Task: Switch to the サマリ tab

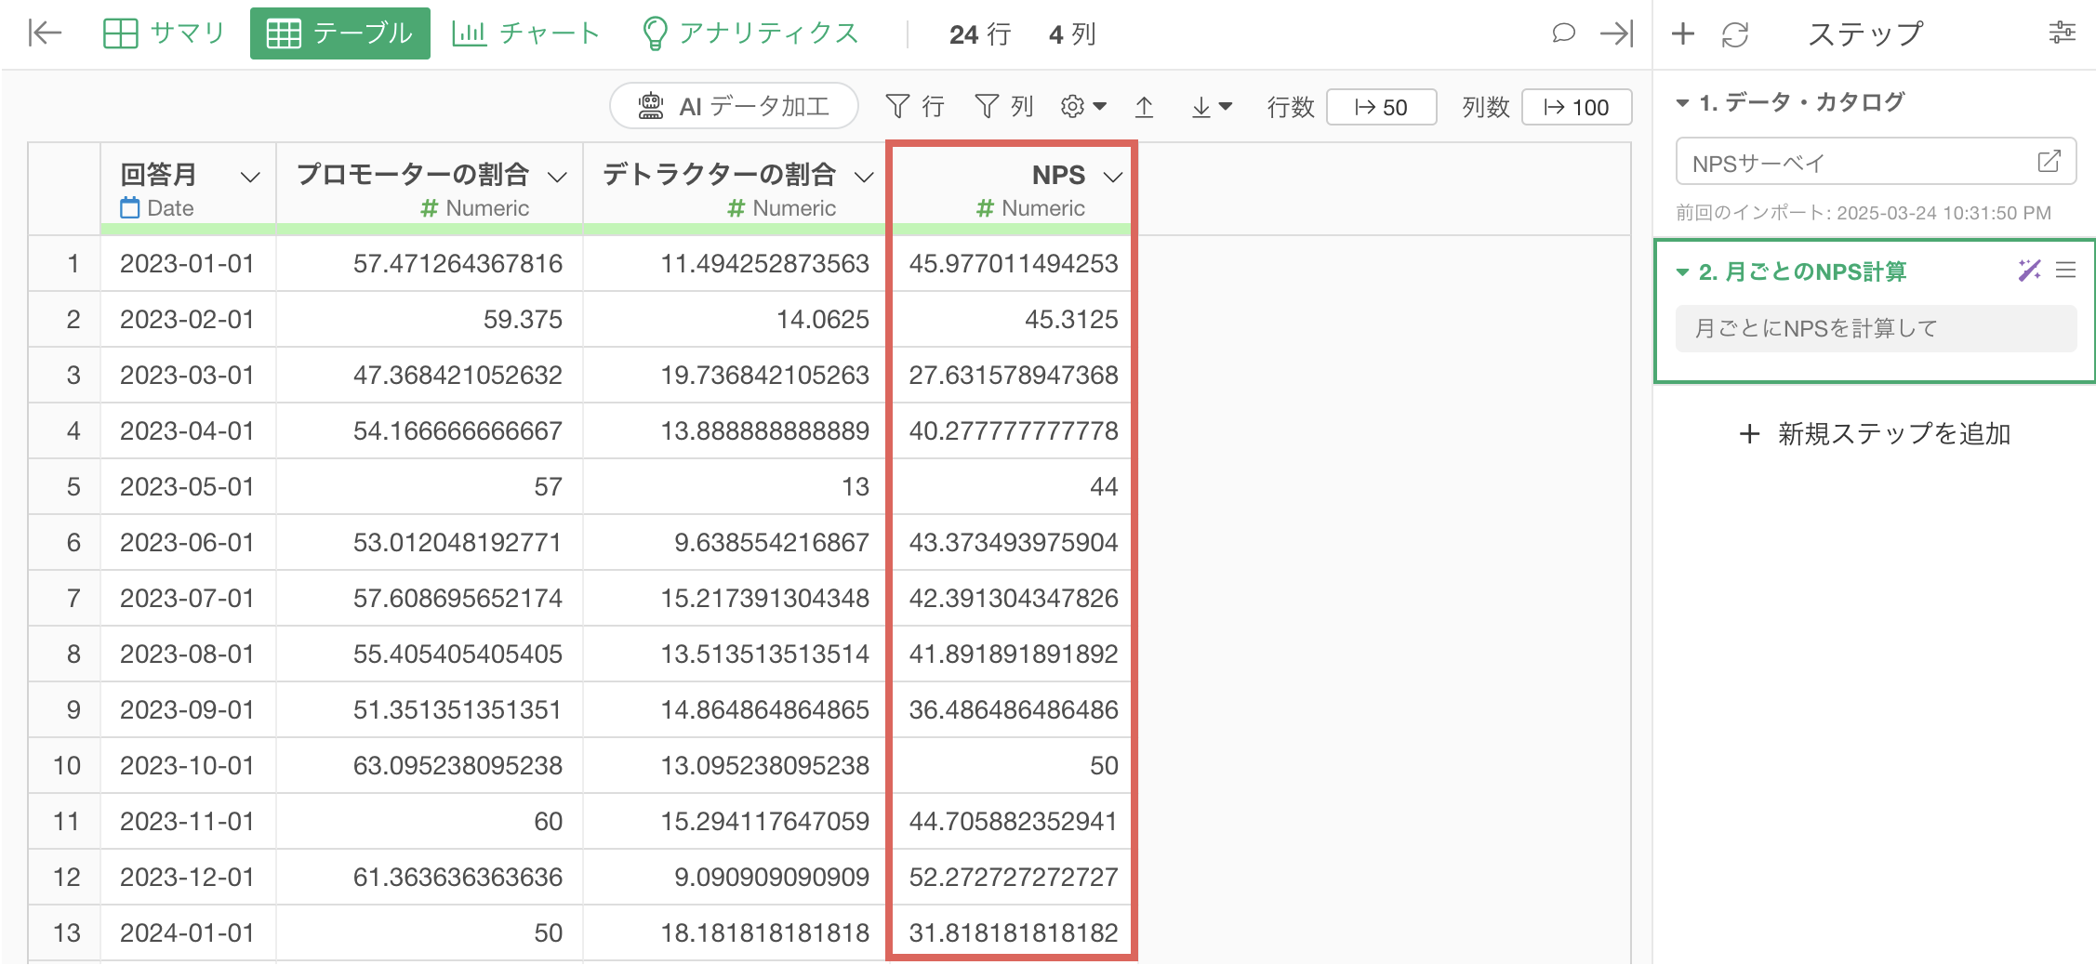Action: pos(165,33)
